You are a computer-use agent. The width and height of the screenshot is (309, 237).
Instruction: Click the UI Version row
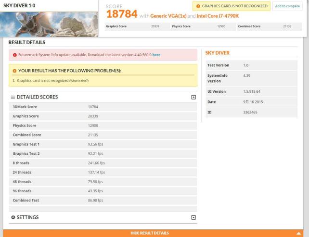tap(251, 91)
